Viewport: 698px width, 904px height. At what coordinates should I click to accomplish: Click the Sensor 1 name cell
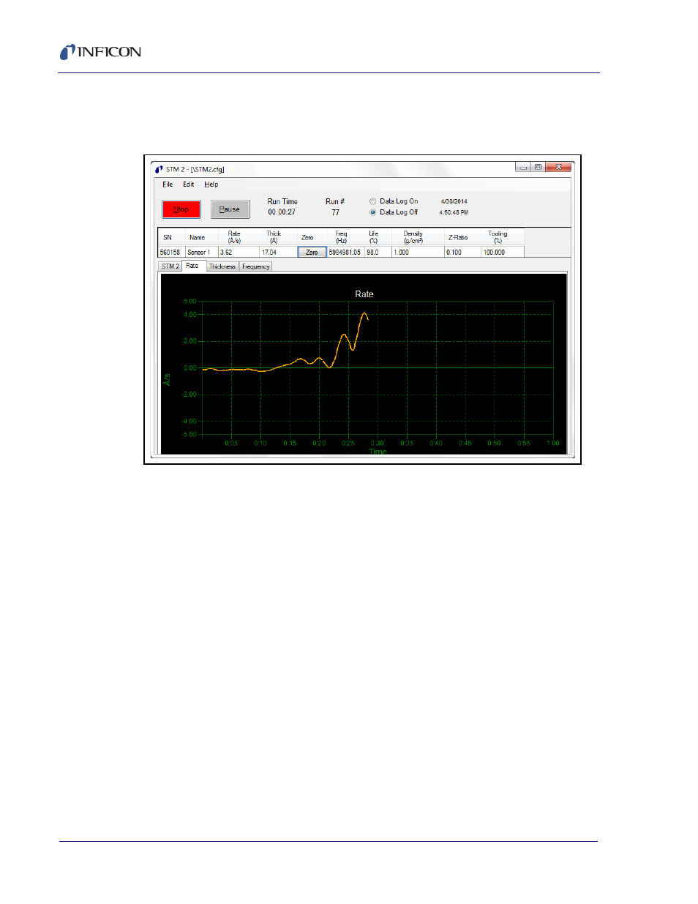pyautogui.click(x=202, y=252)
